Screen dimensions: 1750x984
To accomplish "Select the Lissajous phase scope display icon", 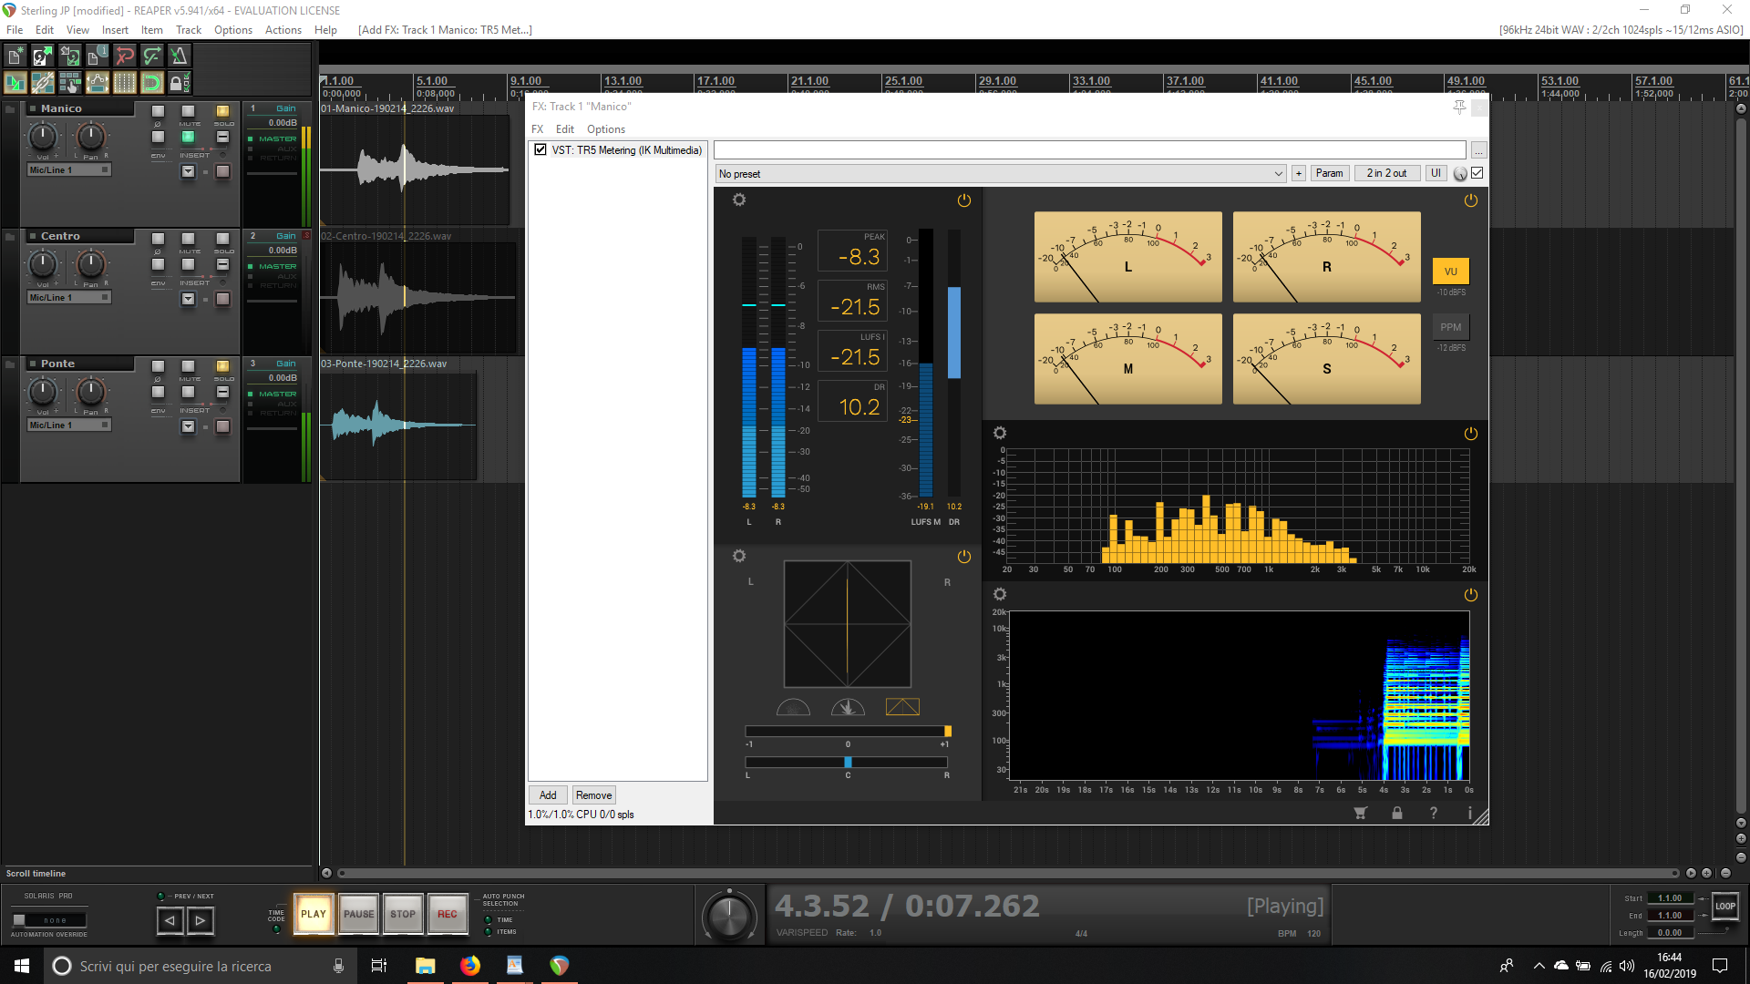I will coord(902,707).
